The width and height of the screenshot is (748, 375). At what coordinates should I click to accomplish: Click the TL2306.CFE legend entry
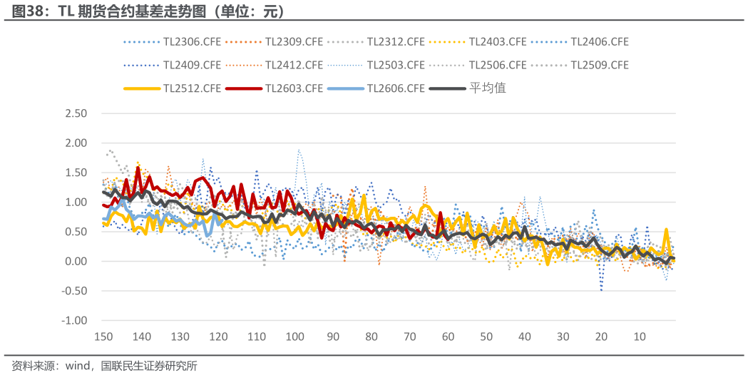point(192,42)
